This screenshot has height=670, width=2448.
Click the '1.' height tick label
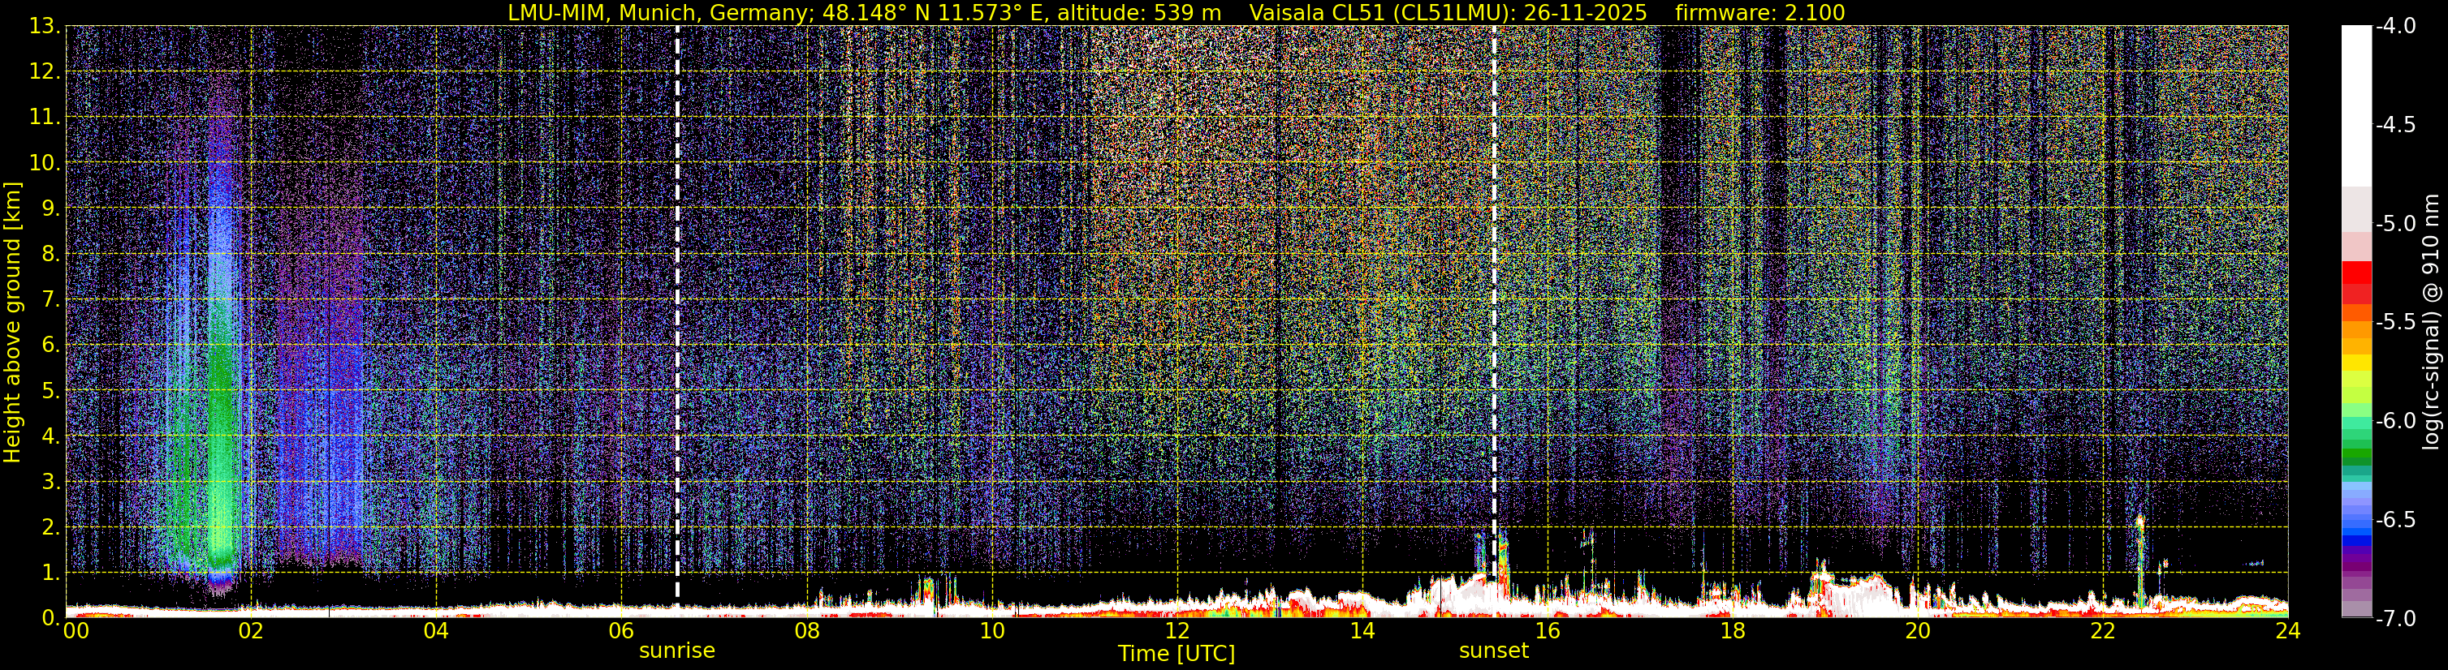51,573
